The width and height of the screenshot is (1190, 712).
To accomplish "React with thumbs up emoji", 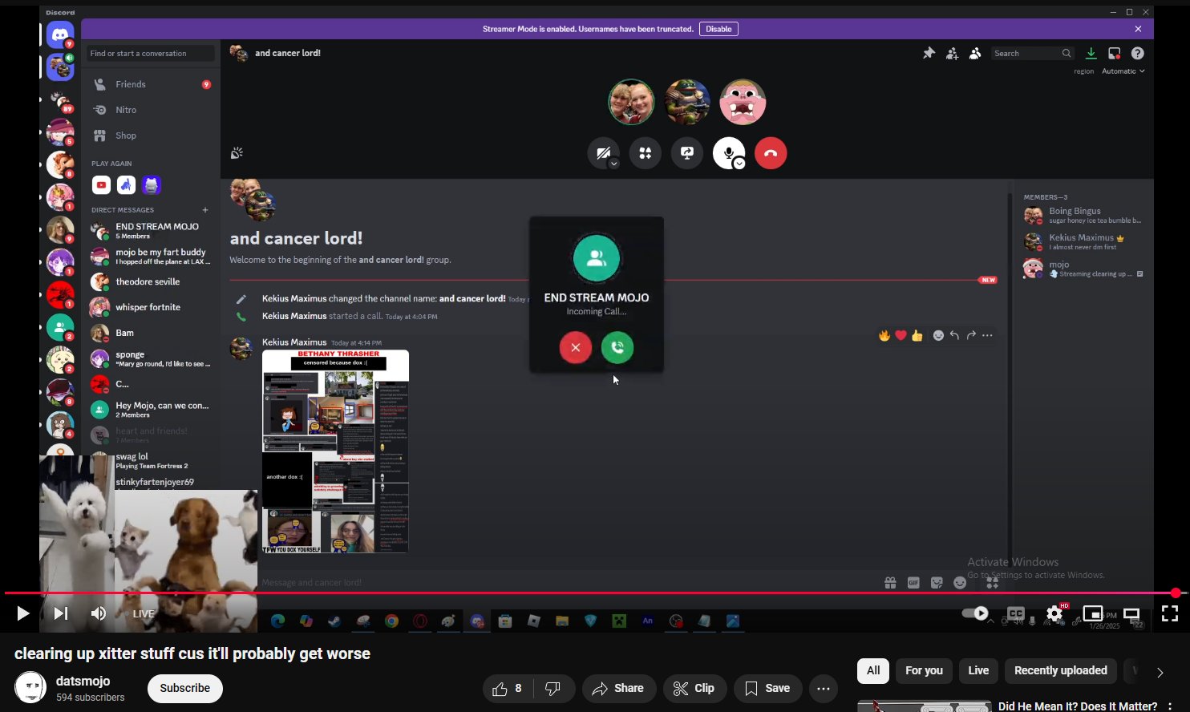I will (x=917, y=335).
